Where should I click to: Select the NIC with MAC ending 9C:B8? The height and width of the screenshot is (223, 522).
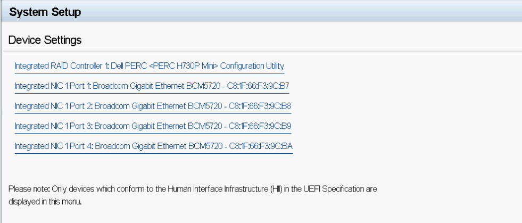click(153, 106)
